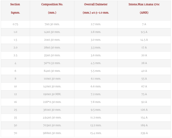Select the 56*0.32 mm. cell
Image resolution: width=172 pixels, height=138 pixels.
[52, 63]
